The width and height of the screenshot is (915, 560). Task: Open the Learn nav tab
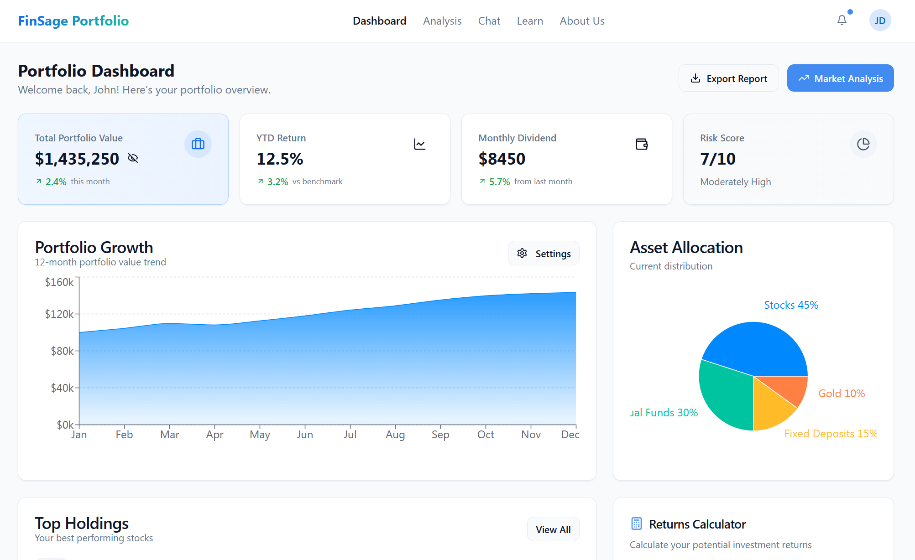[529, 21]
